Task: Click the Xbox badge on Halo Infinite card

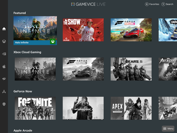Action: click(53, 41)
